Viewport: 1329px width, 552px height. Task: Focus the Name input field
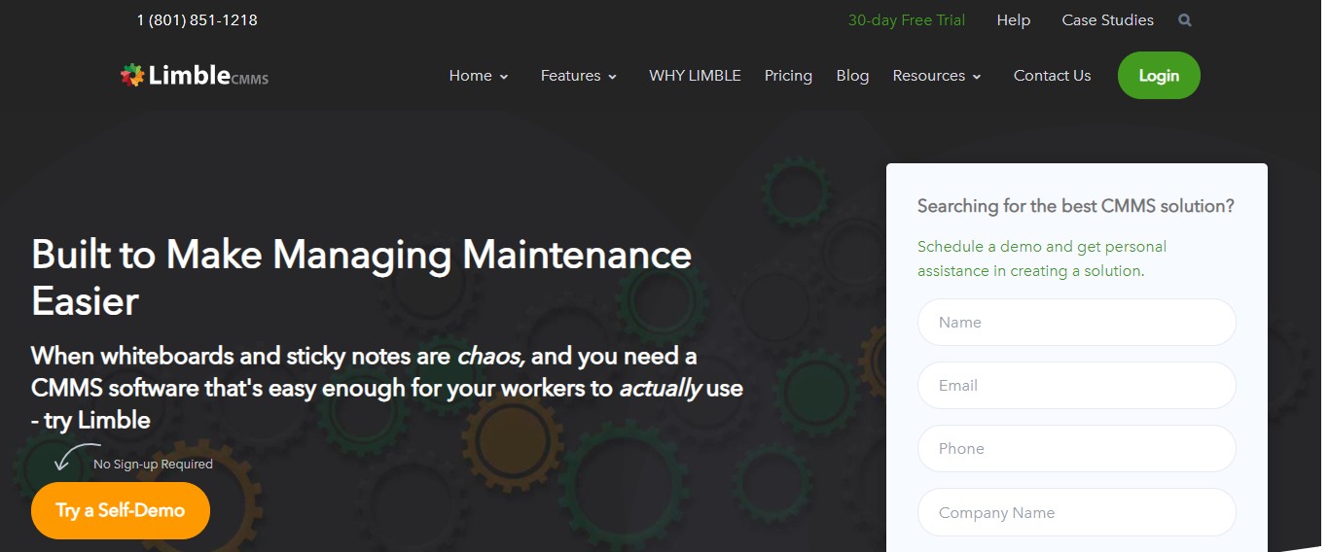tap(1076, 323)
